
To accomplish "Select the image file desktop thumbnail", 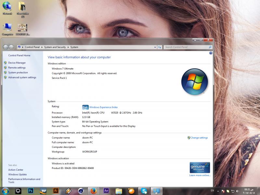I will (23, 29).
